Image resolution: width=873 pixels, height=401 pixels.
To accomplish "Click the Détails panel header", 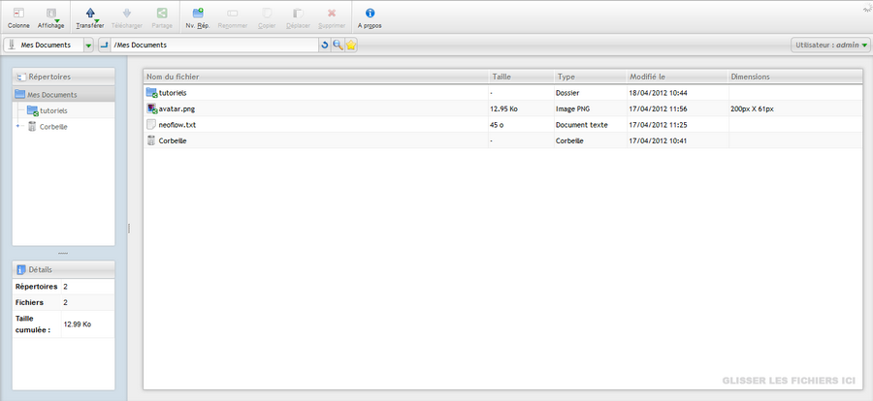I will click(x=63, y=269).
